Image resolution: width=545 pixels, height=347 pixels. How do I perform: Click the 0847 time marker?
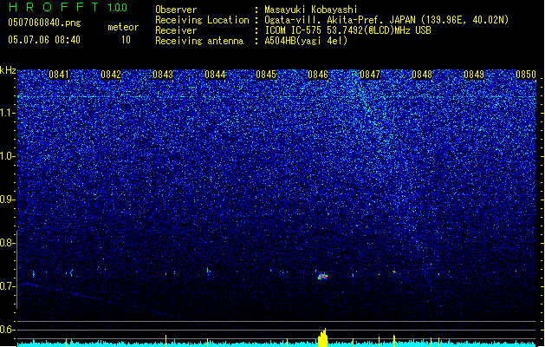coord(370,75)
